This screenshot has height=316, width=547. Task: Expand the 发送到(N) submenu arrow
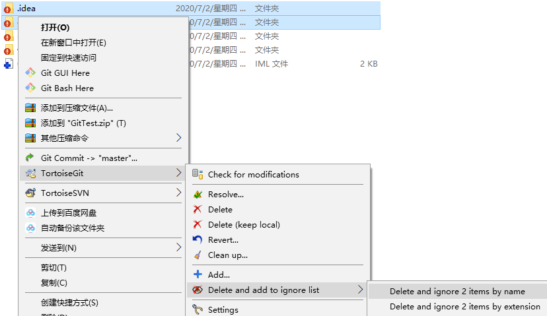178,247
